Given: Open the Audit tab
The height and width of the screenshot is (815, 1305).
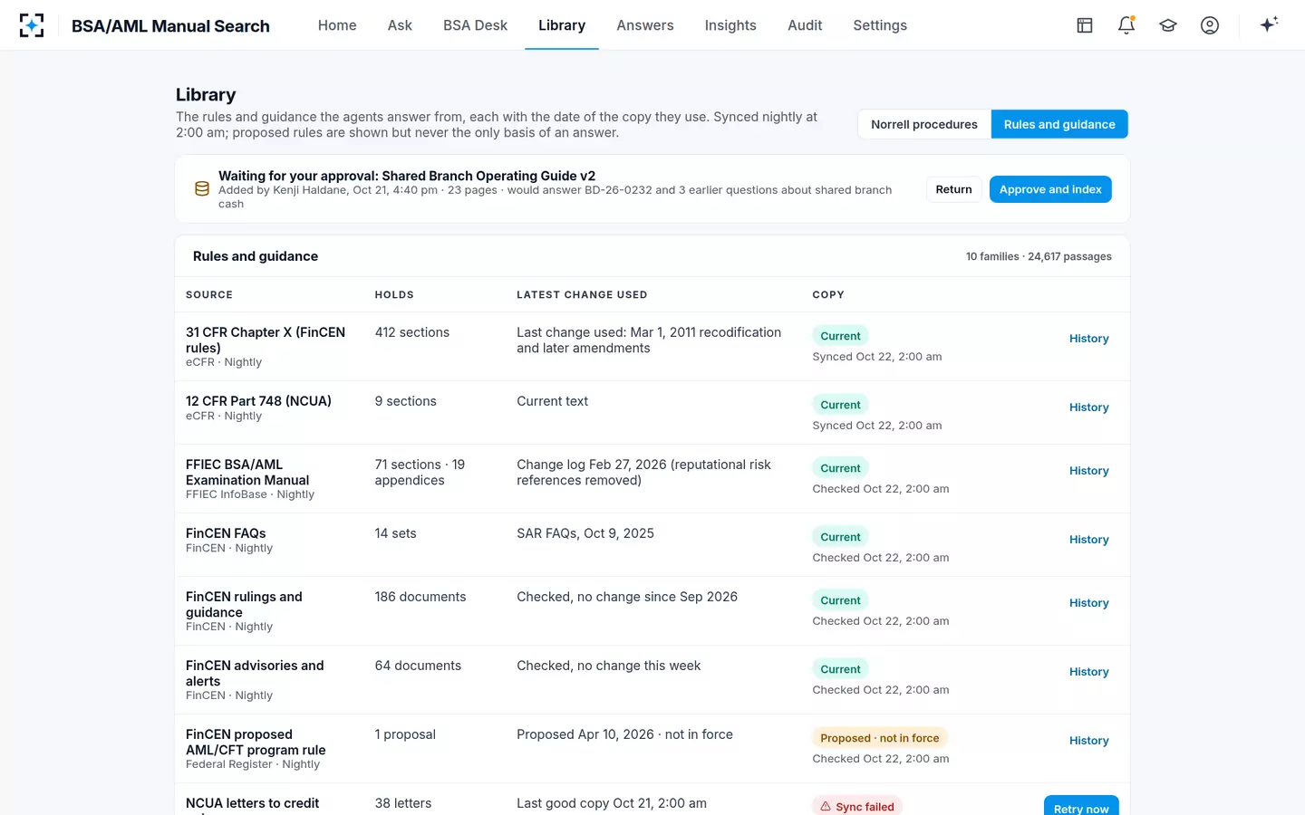Looking at the screenshot, I should pyautogui.click(x=805, y=25).
